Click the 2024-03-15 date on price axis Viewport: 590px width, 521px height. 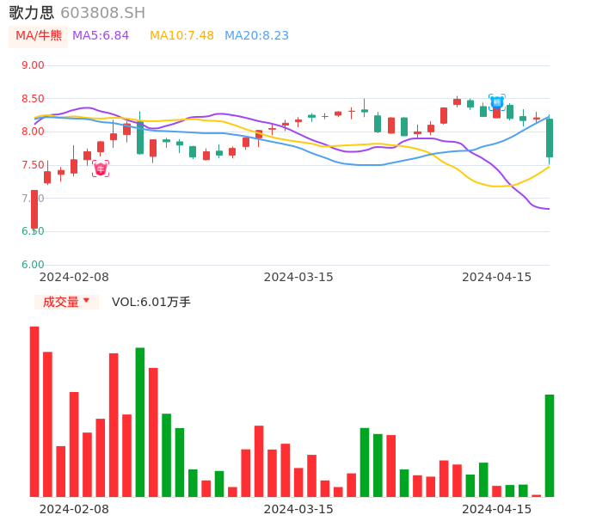pyautogui.click(x=298, y=277)
